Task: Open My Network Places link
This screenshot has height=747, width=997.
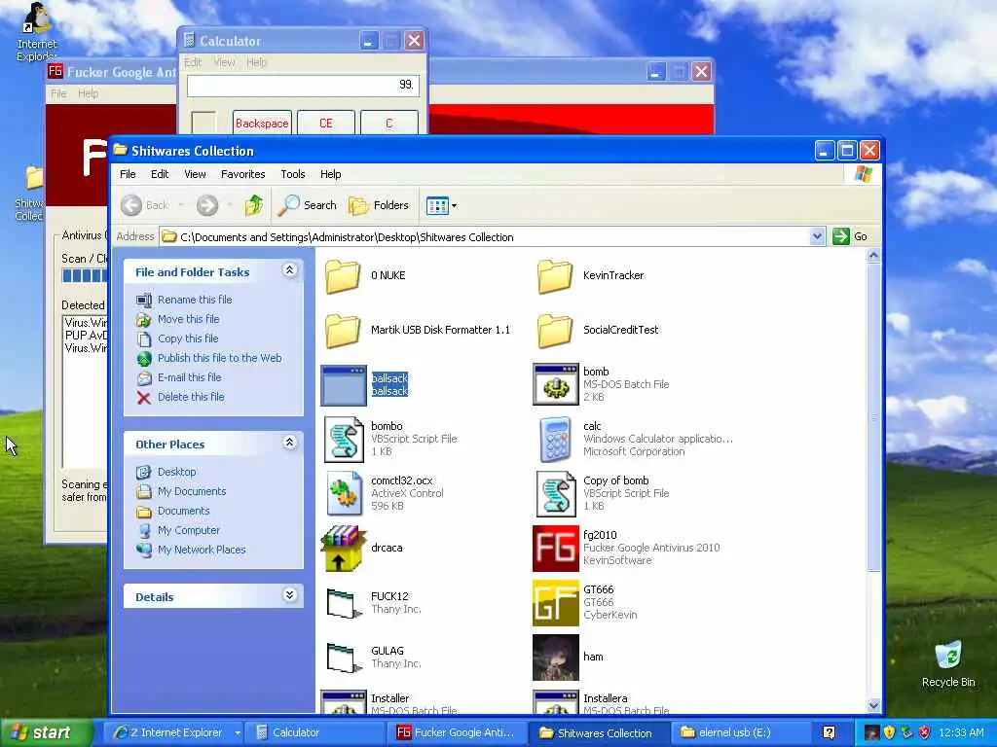Action: click(x=202, y=551)
